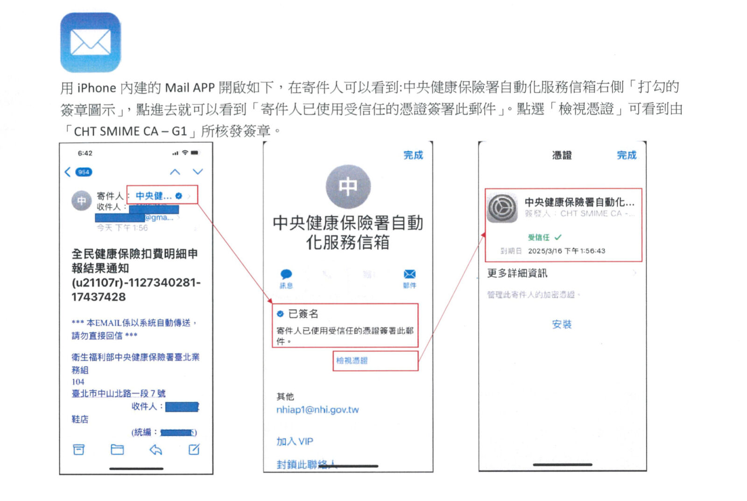Tap the back arrow in mail screen

pos(68,172)
